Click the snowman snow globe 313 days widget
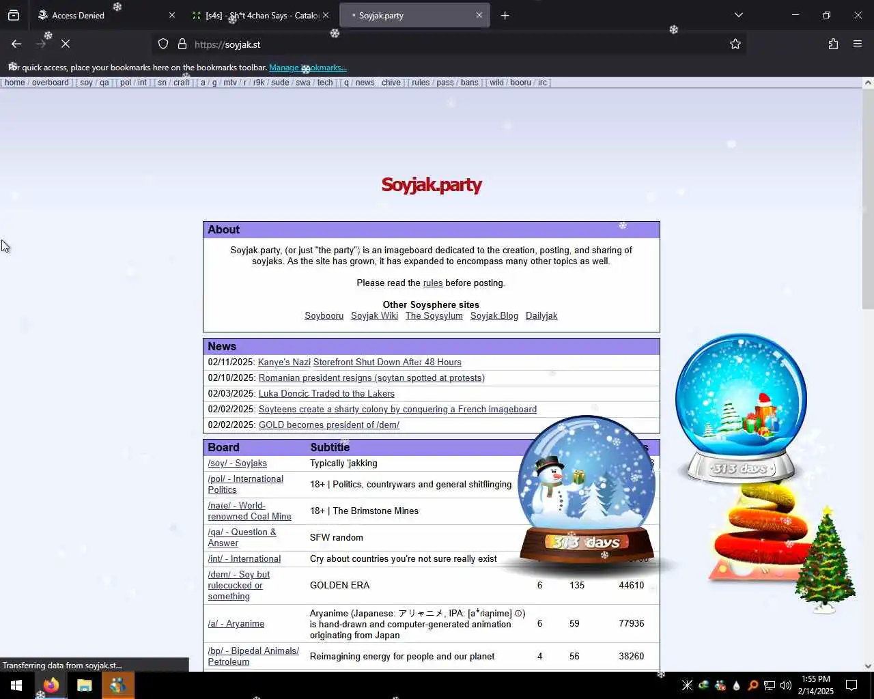Screen dimensions: 874x699 [586, 493]
